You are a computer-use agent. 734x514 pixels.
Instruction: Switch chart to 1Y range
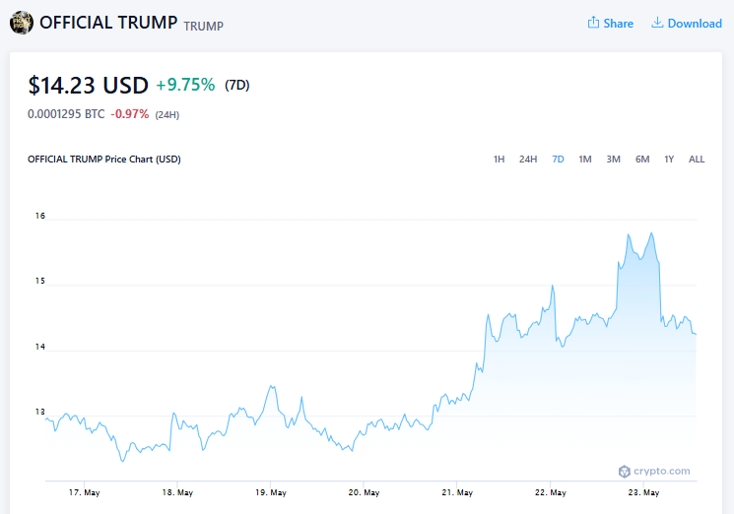pyautogui.click(x=669, y=159)
